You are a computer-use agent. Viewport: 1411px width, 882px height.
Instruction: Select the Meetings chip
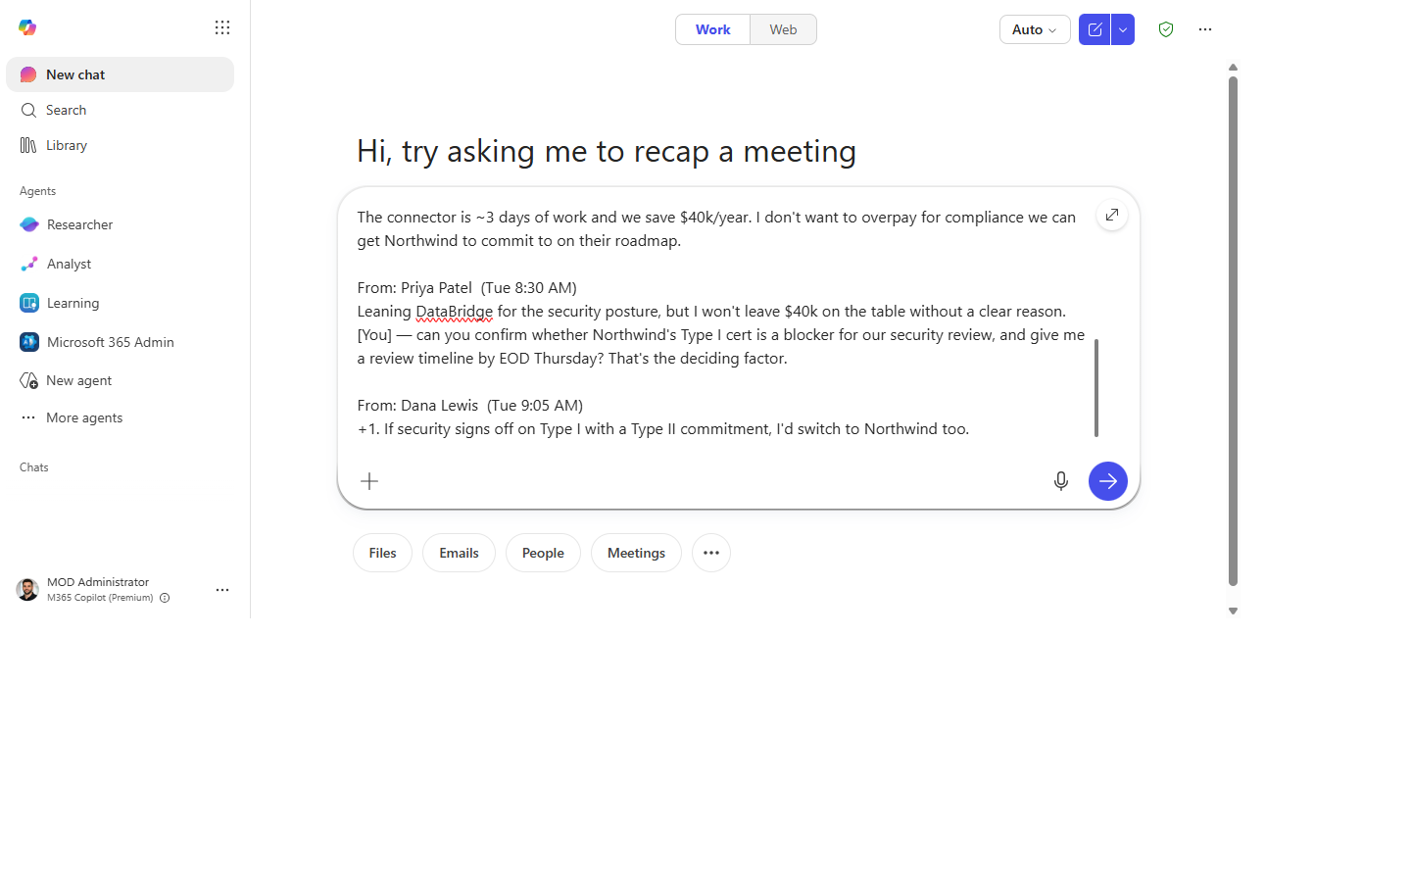coord(636,553)
